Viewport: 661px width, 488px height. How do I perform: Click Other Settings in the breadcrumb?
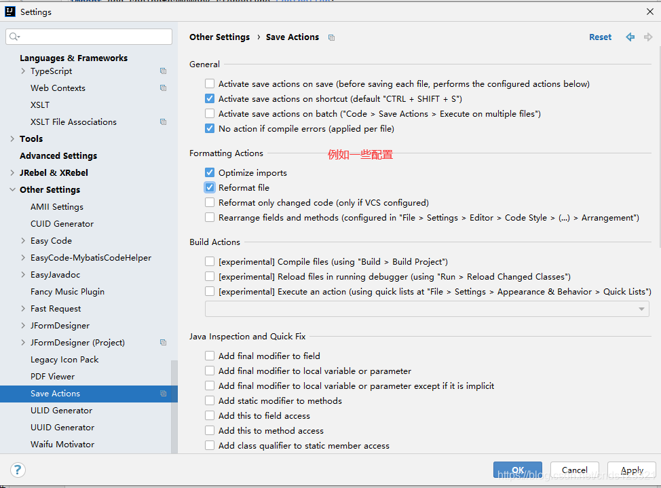coord(219,37)
